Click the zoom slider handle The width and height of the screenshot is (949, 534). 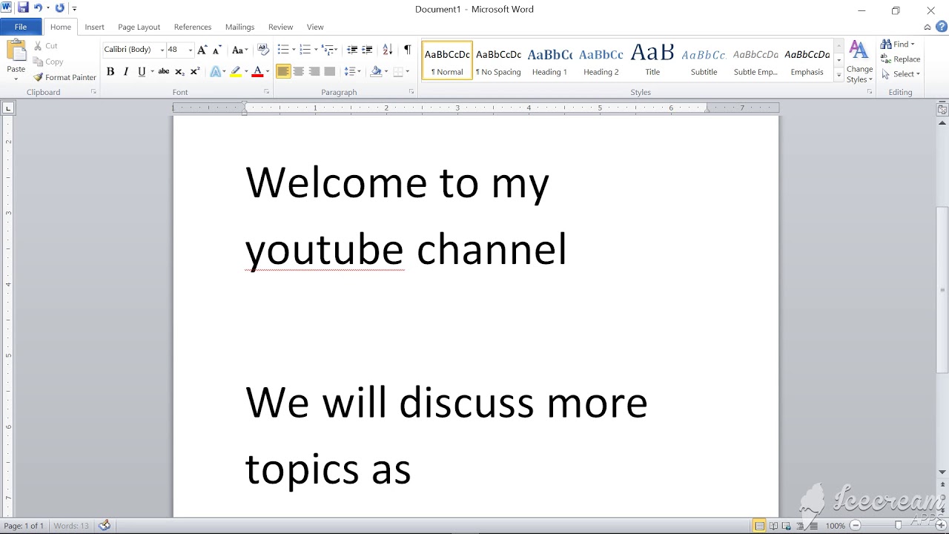click(x=898, y=526)
